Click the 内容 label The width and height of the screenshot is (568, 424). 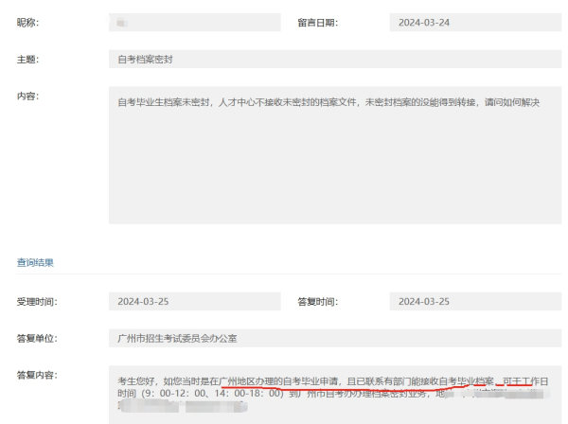click(x=29, y=96)
